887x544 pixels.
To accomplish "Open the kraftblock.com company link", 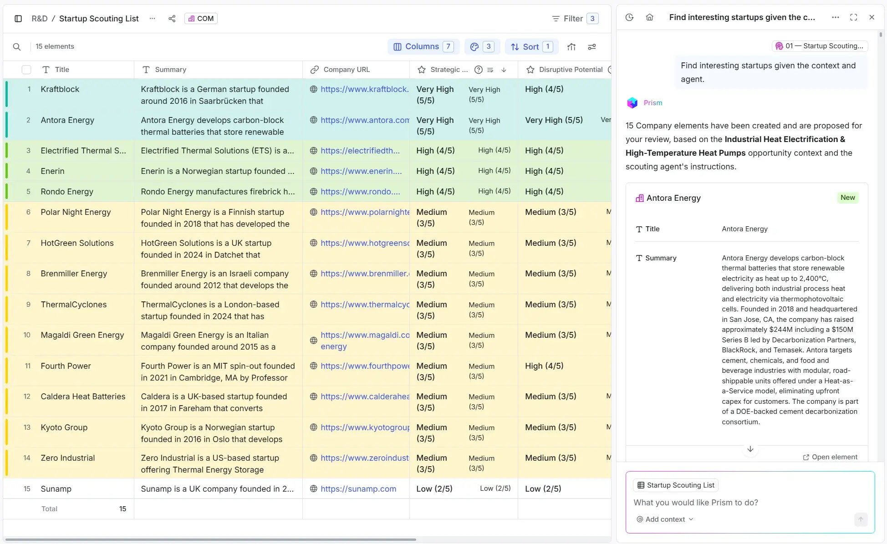I will tap(365, 89).
